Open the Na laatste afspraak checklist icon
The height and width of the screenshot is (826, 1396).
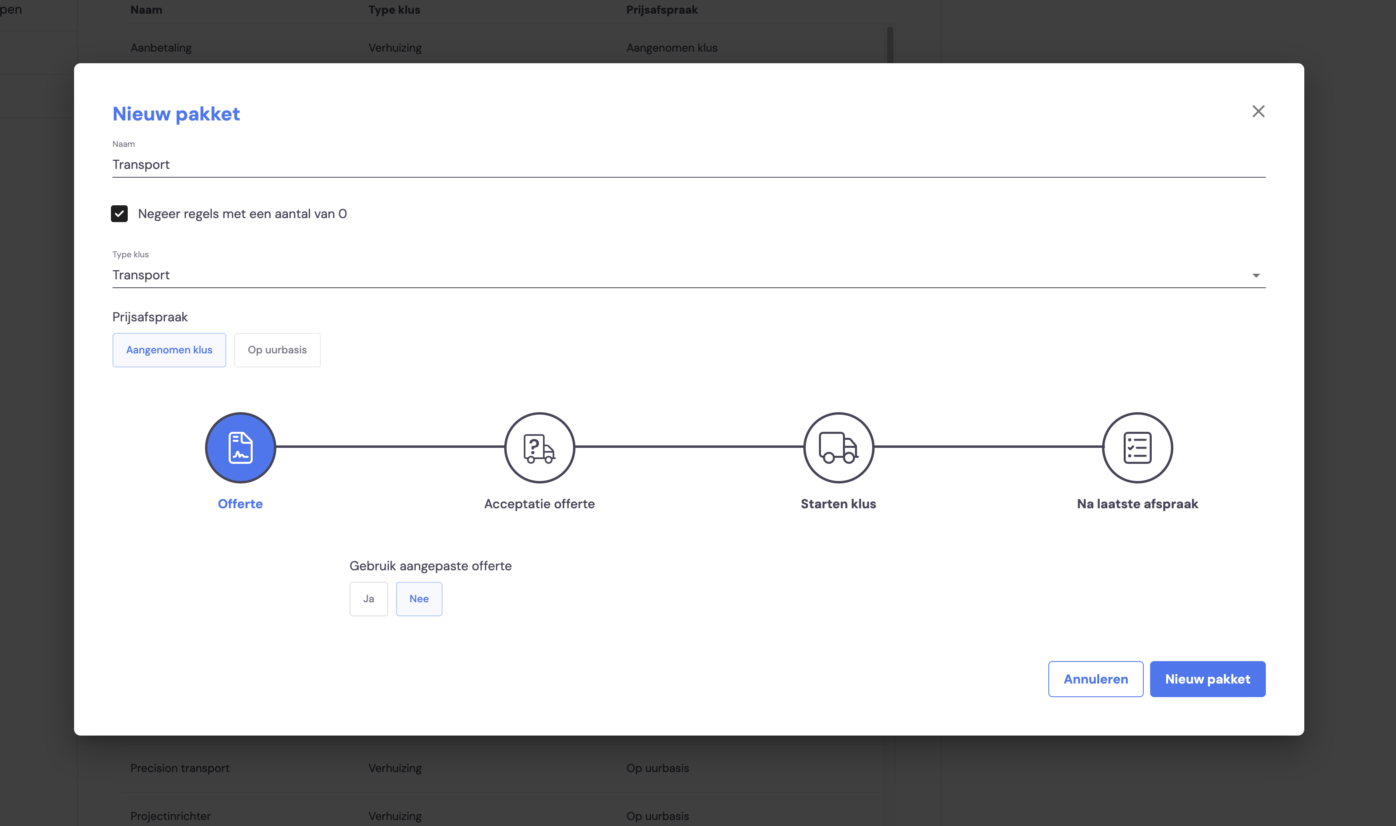1138,447
